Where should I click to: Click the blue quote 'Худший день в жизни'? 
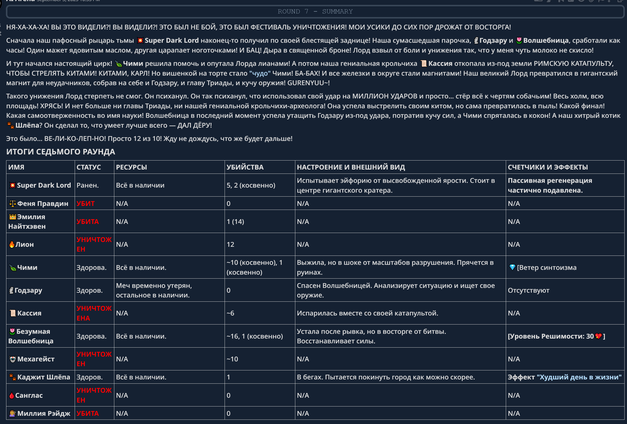point(579,377)
